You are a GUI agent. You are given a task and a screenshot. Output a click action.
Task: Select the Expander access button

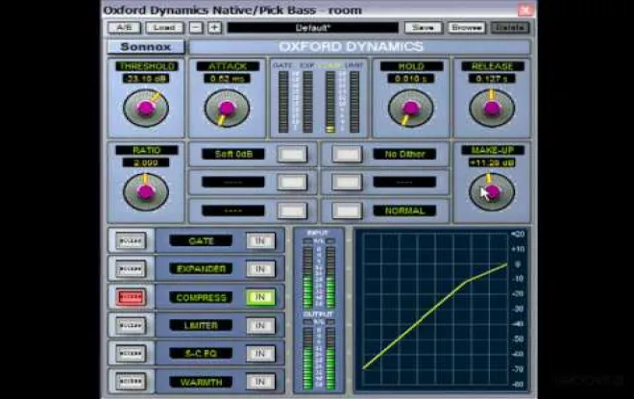pyautogui.click(x=131, y=269)
